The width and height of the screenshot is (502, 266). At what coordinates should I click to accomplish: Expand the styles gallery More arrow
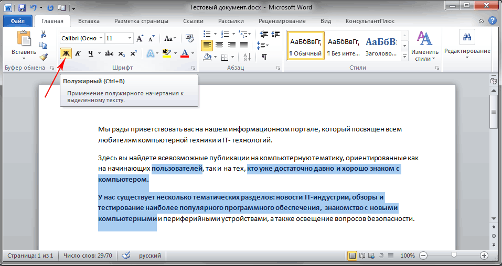[x=404, y=57]
